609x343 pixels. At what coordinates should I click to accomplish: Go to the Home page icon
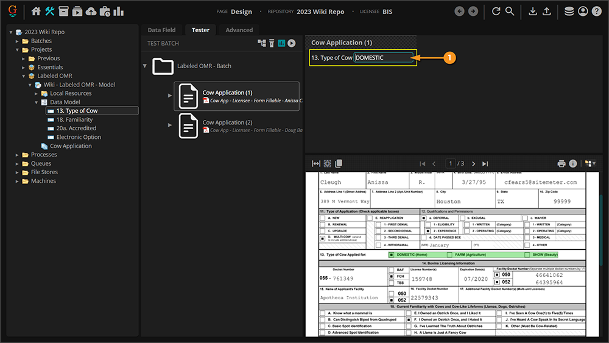36,11
